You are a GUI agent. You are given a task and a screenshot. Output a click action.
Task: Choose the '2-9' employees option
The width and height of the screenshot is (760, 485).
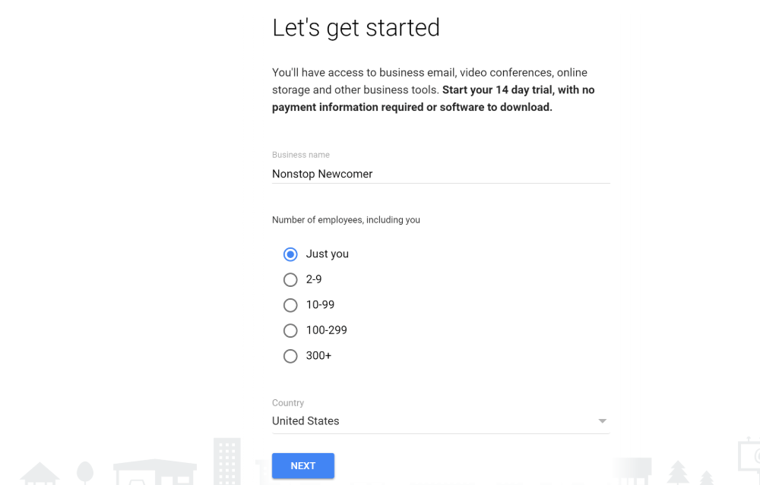pyautogui.click(x=290, y=279)
